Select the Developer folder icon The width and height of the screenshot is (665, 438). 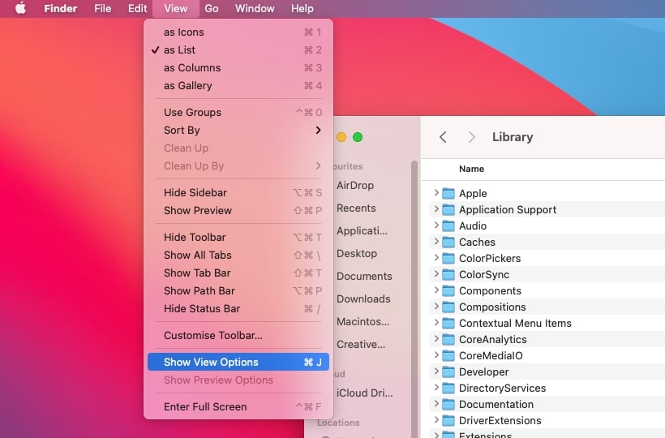pos(448,371)
